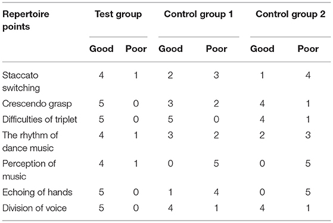Click the Good subheader under Control group 1
333x223 pixels.
click(x=170, y=49)
